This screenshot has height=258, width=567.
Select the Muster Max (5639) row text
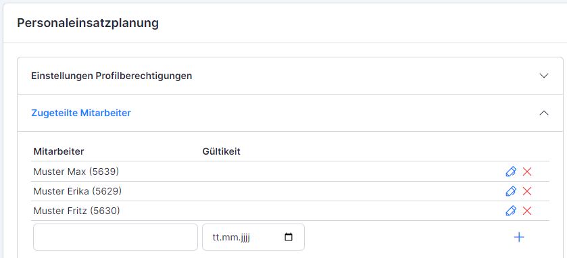[76, 172]
